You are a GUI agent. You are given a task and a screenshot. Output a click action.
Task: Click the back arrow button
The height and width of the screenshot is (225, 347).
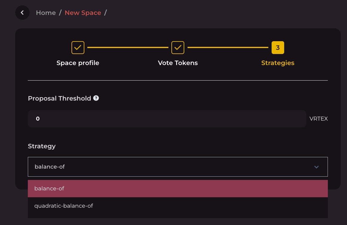tap(22, 13)
